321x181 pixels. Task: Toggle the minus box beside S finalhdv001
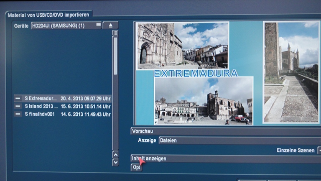tap(18, 114)
